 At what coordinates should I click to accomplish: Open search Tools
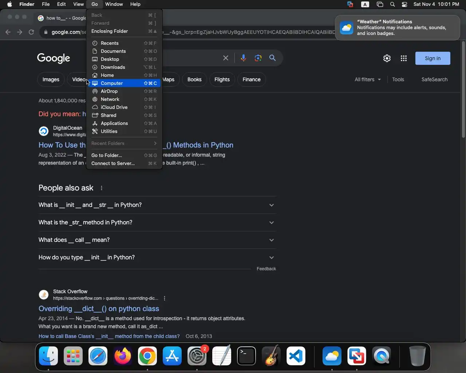point(398,79)
